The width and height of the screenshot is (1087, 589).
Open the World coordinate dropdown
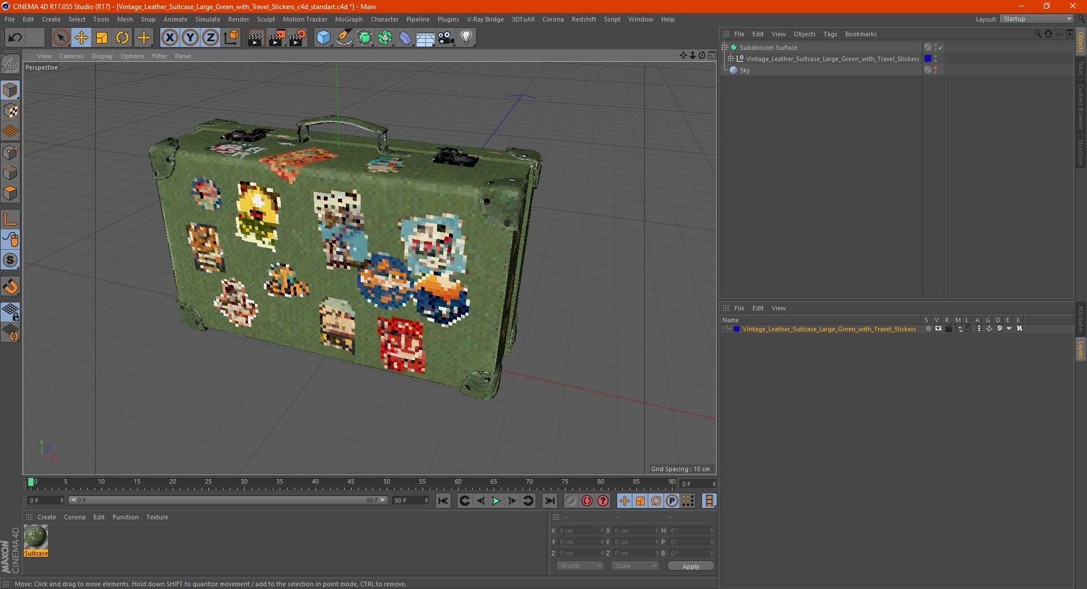580,566
